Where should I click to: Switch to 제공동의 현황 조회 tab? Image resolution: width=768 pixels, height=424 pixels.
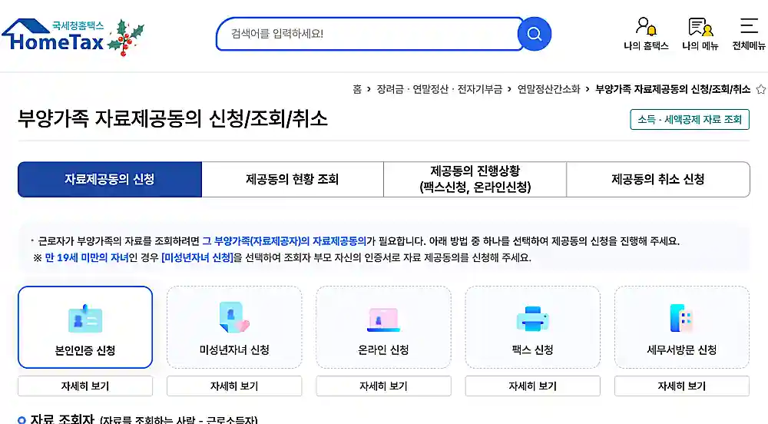(x=293, y=179)
